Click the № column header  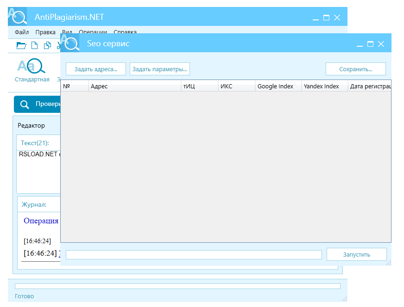75,86
